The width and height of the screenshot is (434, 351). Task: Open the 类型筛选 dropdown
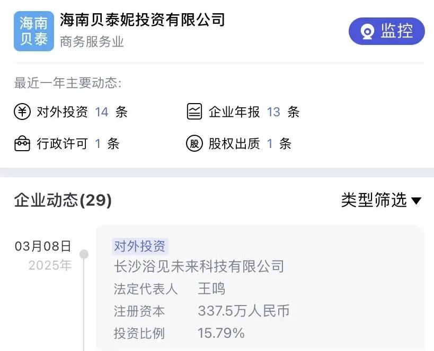click(x=381, y=200)
